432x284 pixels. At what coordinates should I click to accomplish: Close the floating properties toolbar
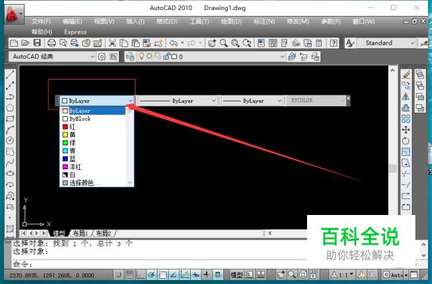coord(348,98)
